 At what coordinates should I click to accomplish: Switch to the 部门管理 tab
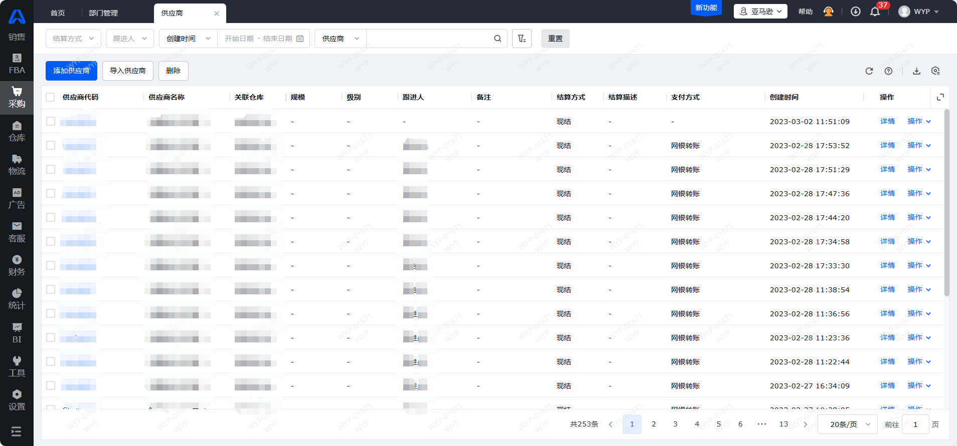point(103,13)
